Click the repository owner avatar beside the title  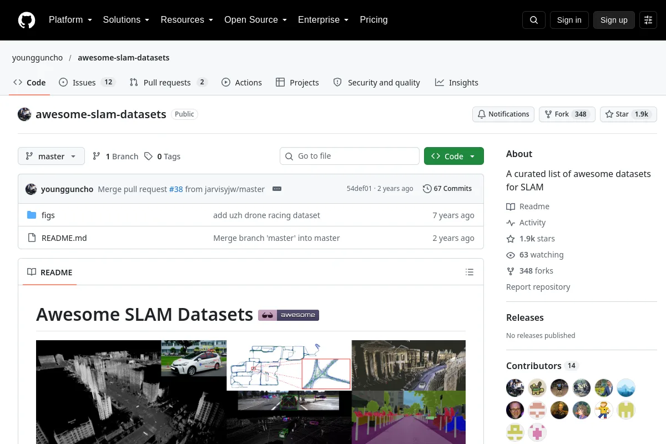[x=24, y=114]
